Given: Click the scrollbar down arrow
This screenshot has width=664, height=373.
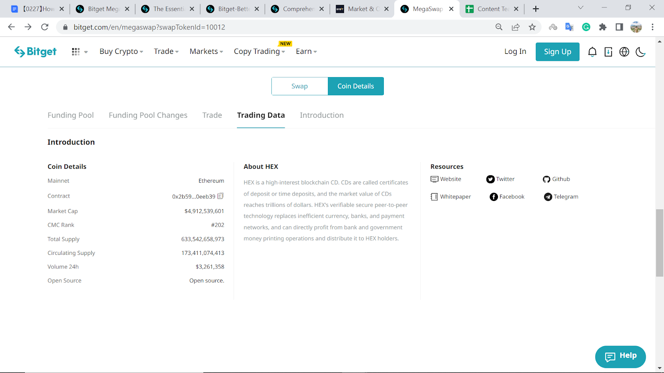Looking at the screenshot, I should tap(659, 368).
